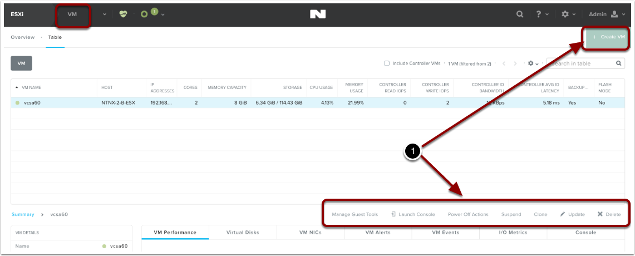Click the health heart icon in top bar

point(123,14)
